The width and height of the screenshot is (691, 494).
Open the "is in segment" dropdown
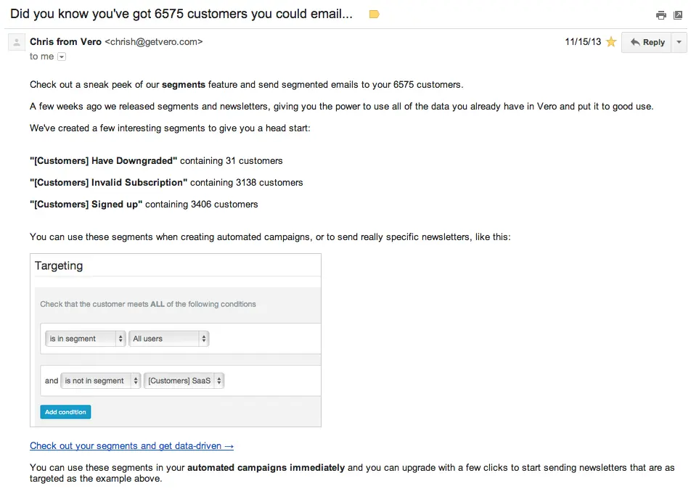tap(86, 339)
